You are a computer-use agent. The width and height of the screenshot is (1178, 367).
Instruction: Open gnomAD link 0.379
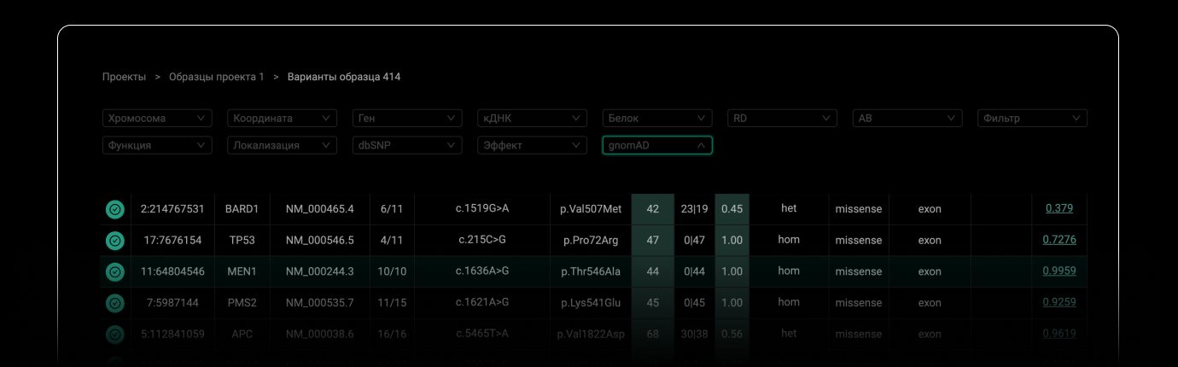[1059, 208]
